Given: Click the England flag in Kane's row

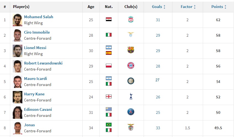Looking at the screenshot, I should 109,96.
